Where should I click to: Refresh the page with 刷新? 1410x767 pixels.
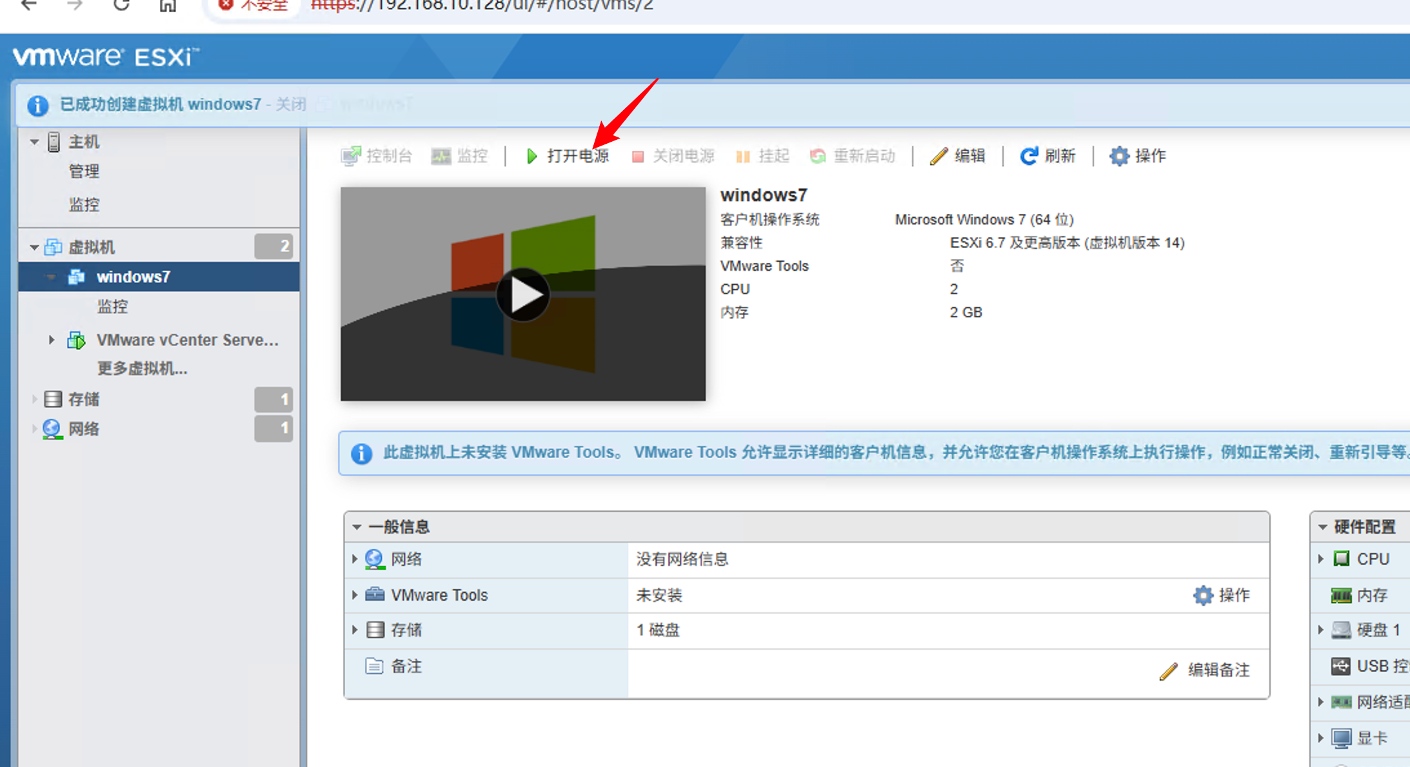pos(1048,156)
